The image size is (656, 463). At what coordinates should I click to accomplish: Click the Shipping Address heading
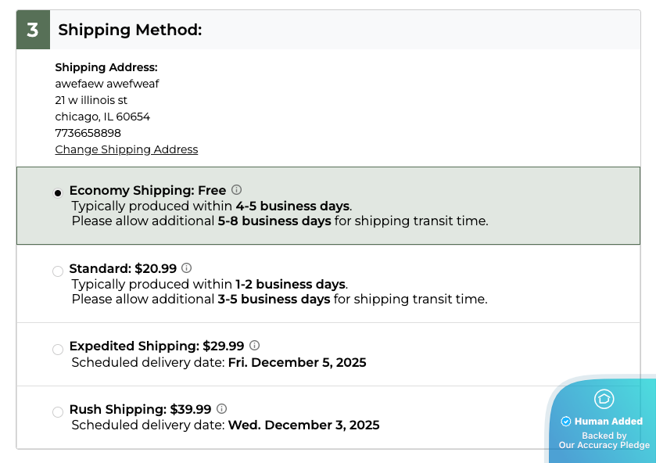click(x=106, y=67)
